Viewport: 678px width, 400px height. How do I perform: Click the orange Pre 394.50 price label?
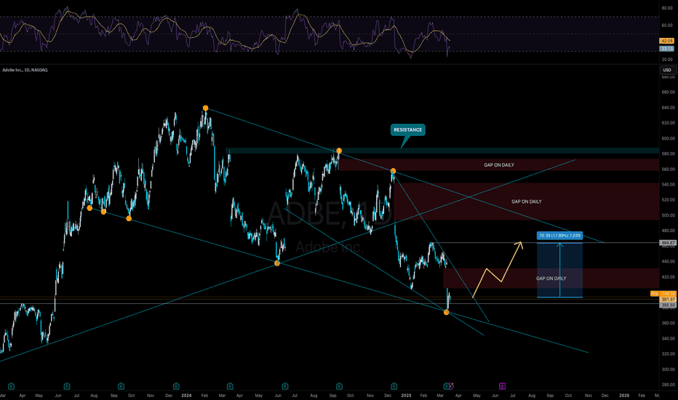[663, 294]
